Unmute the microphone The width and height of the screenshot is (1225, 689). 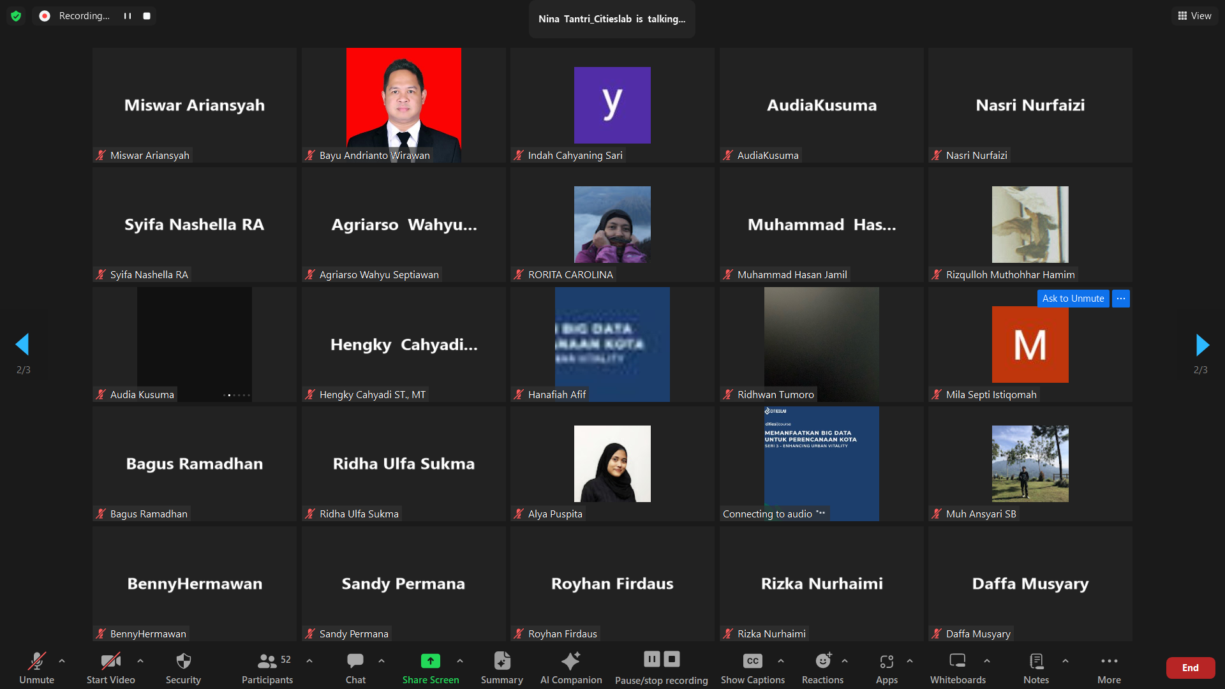[x=36, y=661]
